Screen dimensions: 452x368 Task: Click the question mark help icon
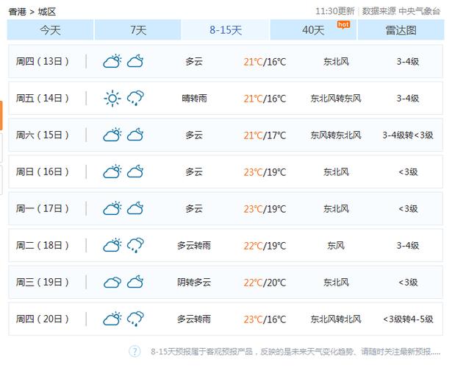pyautogui.click(x=134, y=351)
